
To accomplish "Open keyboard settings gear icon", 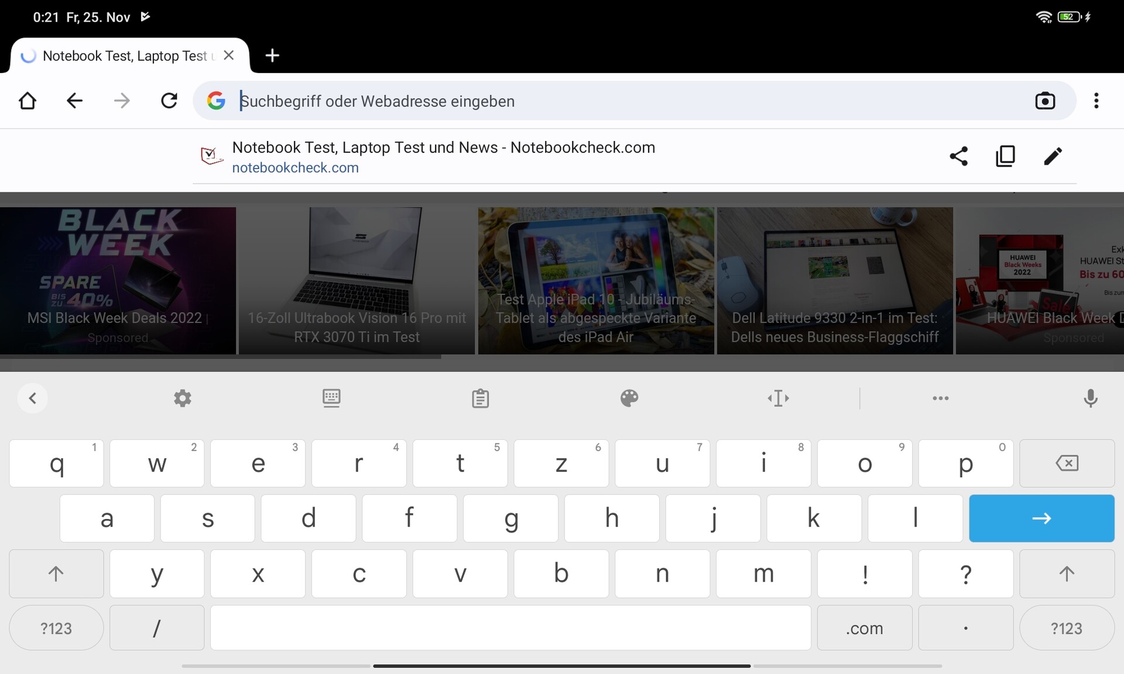I will [182, 398].
